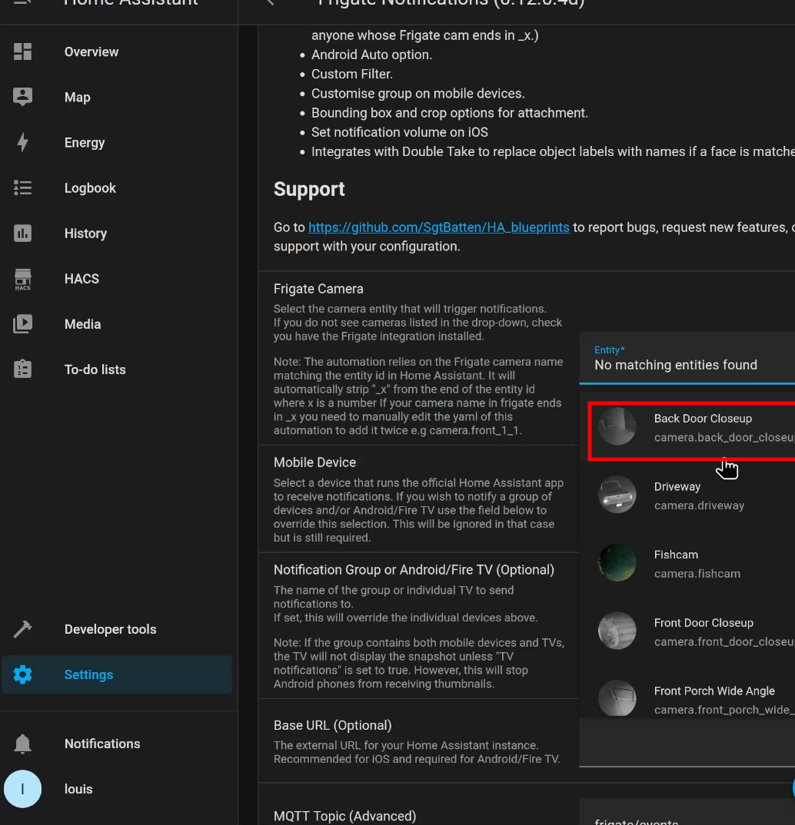The width and height of the screenshot is (795, 825).
Task: Select the HACS menu label
Action: pos(81,278)
